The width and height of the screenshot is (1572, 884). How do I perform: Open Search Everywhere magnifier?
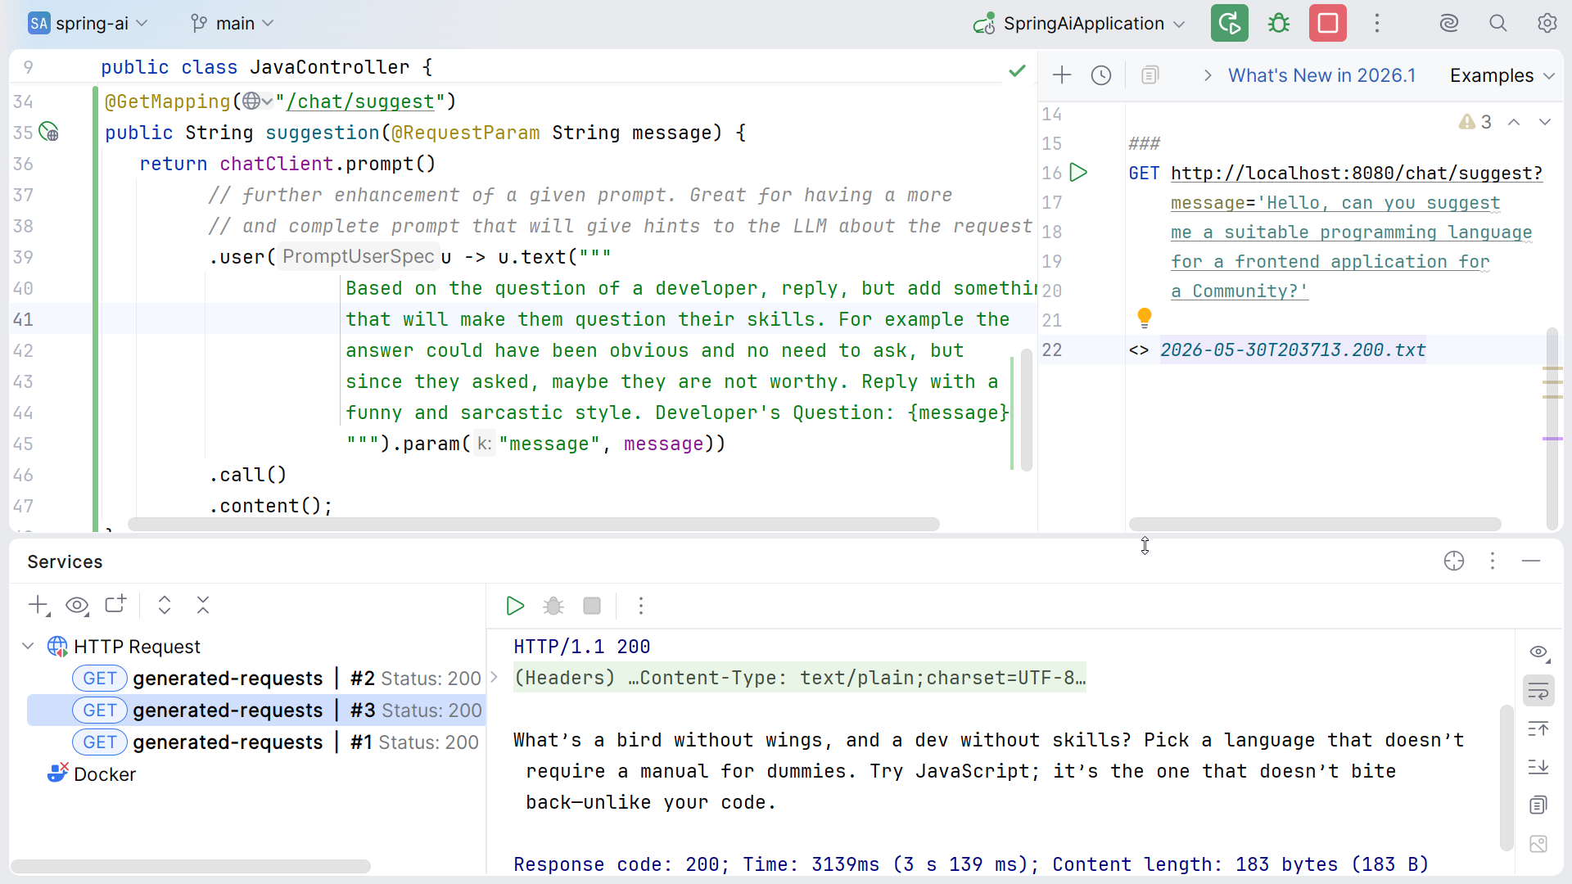pyautogui.click(x=1497, y=23)
